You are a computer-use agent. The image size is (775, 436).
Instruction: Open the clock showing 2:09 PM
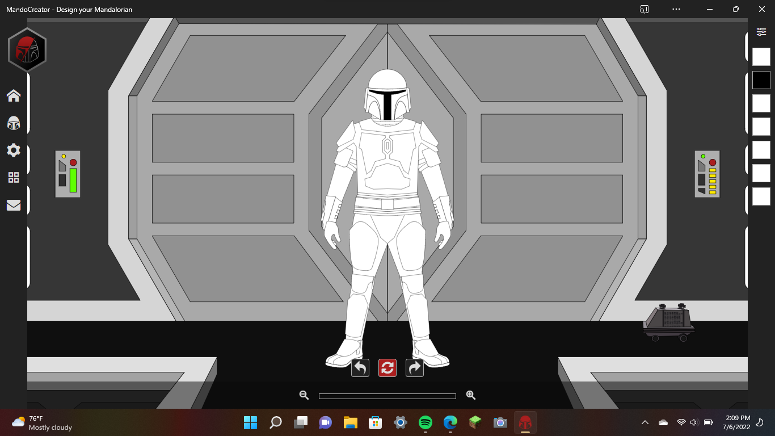738,422
